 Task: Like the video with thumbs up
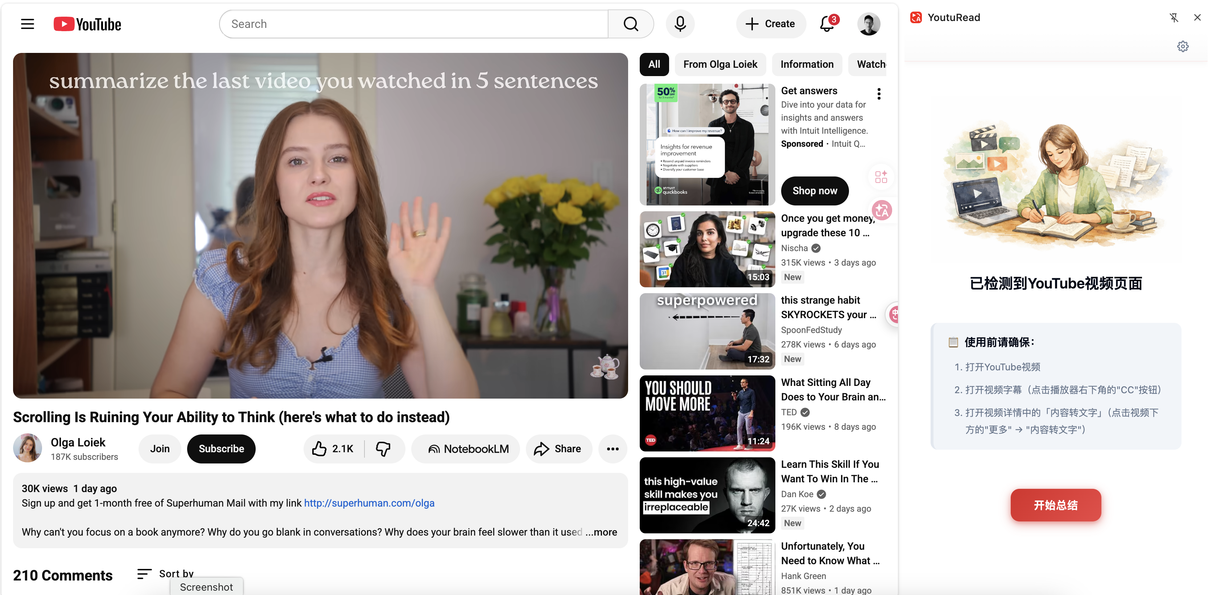[x=334, y=449]
